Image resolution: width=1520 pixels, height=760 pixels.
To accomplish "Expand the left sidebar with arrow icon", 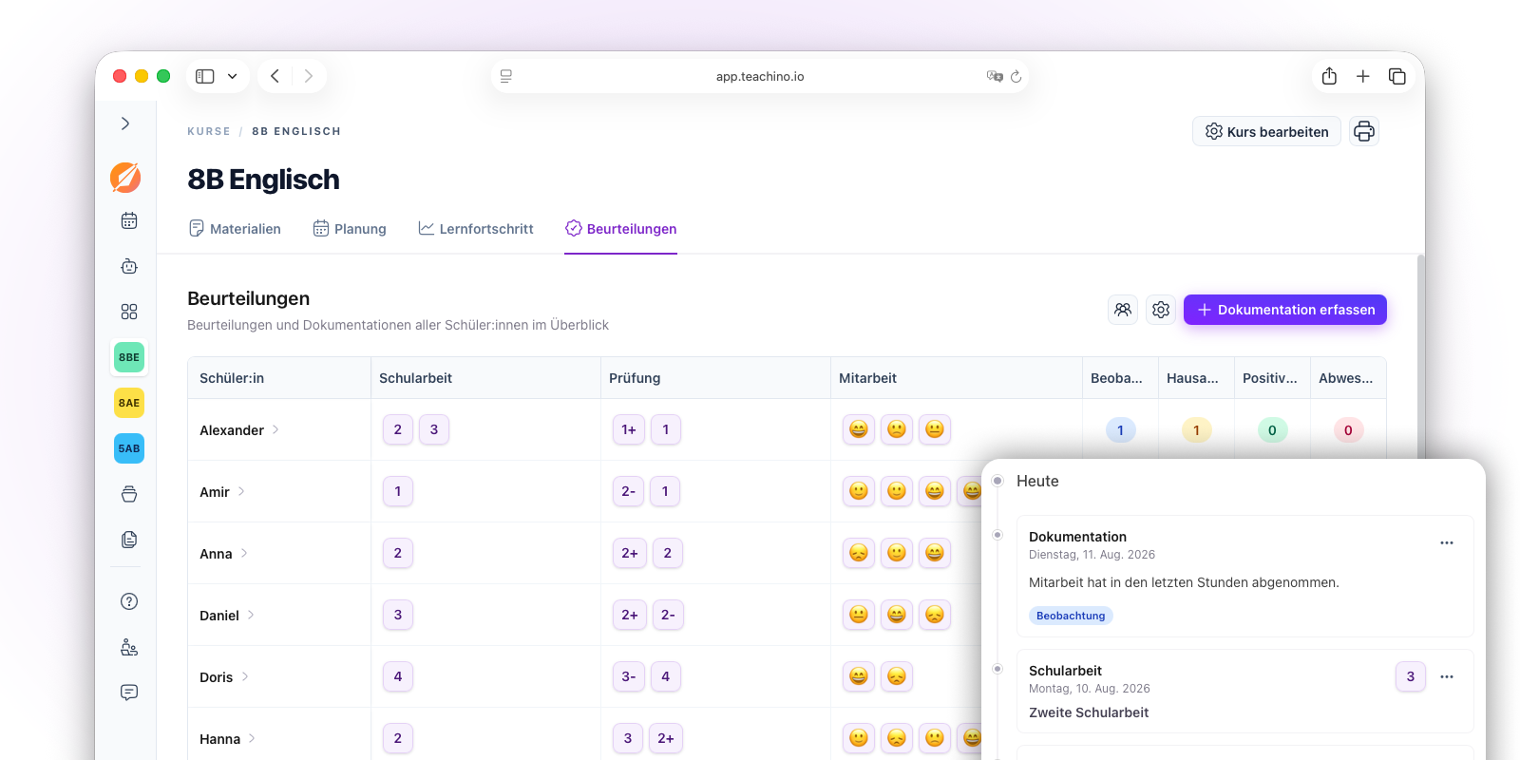I will [125, 123].
